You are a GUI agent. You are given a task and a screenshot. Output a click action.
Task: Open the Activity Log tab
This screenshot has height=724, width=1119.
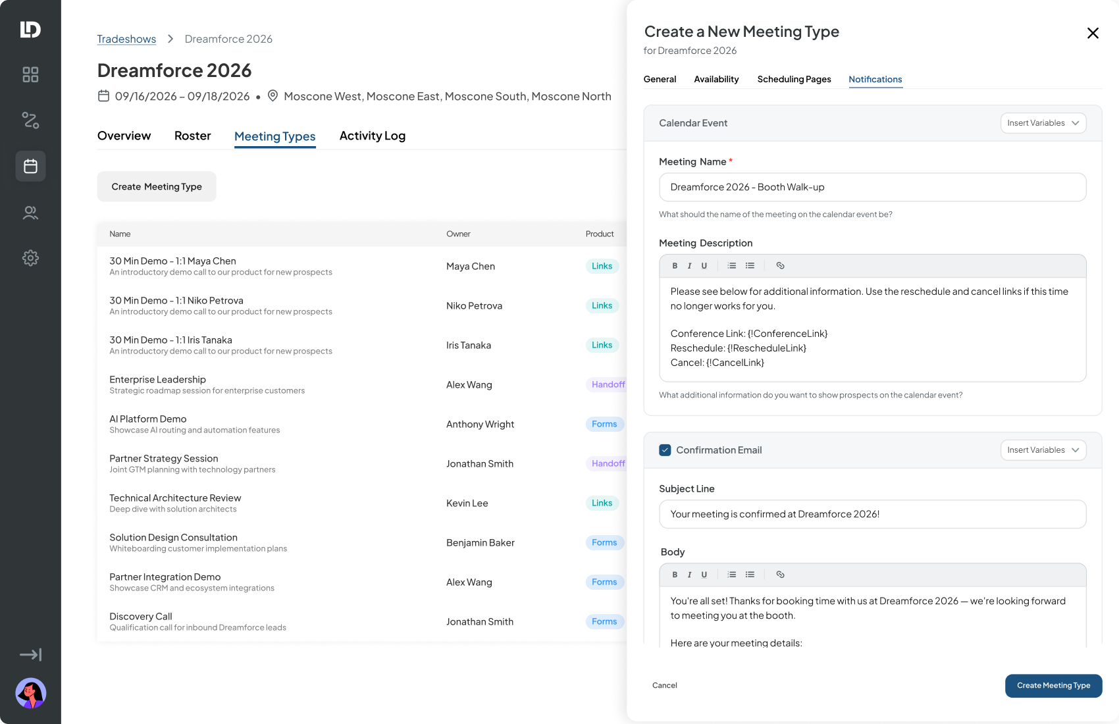coord(372,136)
